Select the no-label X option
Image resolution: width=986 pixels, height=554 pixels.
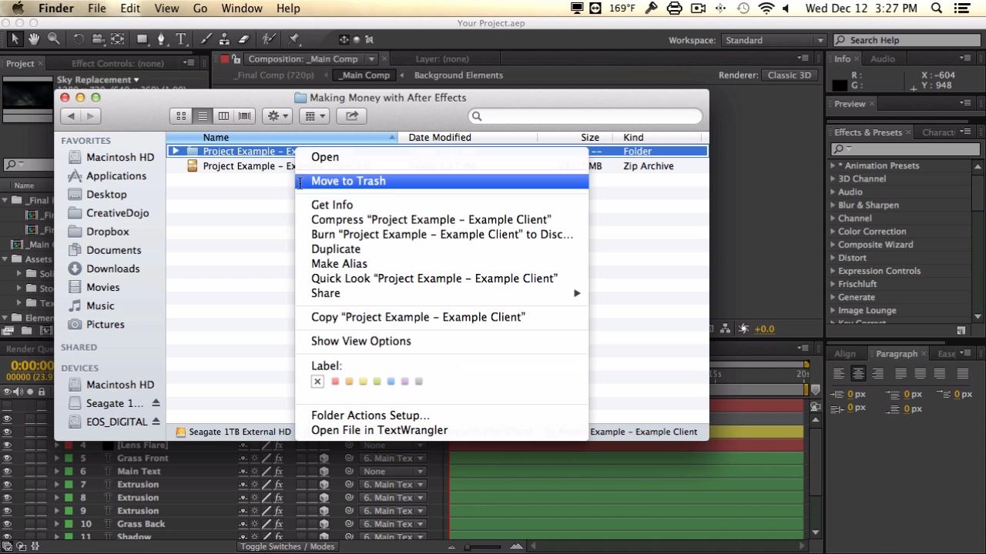click(x=317, y=381)
